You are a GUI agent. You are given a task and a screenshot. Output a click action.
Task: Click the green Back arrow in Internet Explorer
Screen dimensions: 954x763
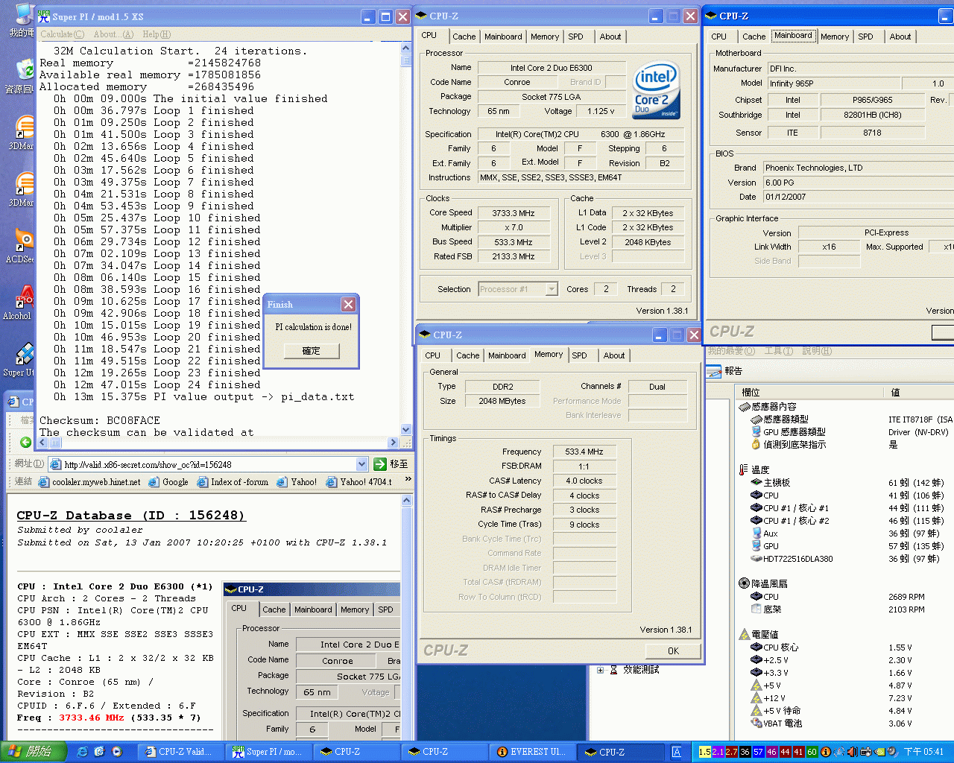(x=25, y=443)
